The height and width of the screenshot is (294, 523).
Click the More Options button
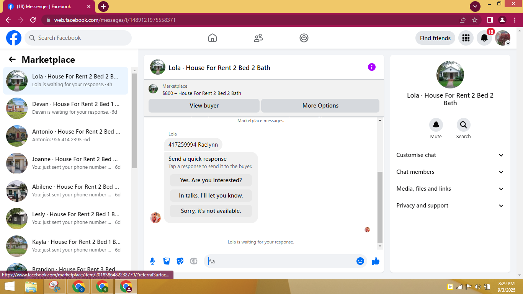[x=320, y=106]
